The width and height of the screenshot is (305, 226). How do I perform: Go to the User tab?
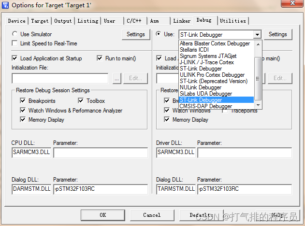(113, 21)
